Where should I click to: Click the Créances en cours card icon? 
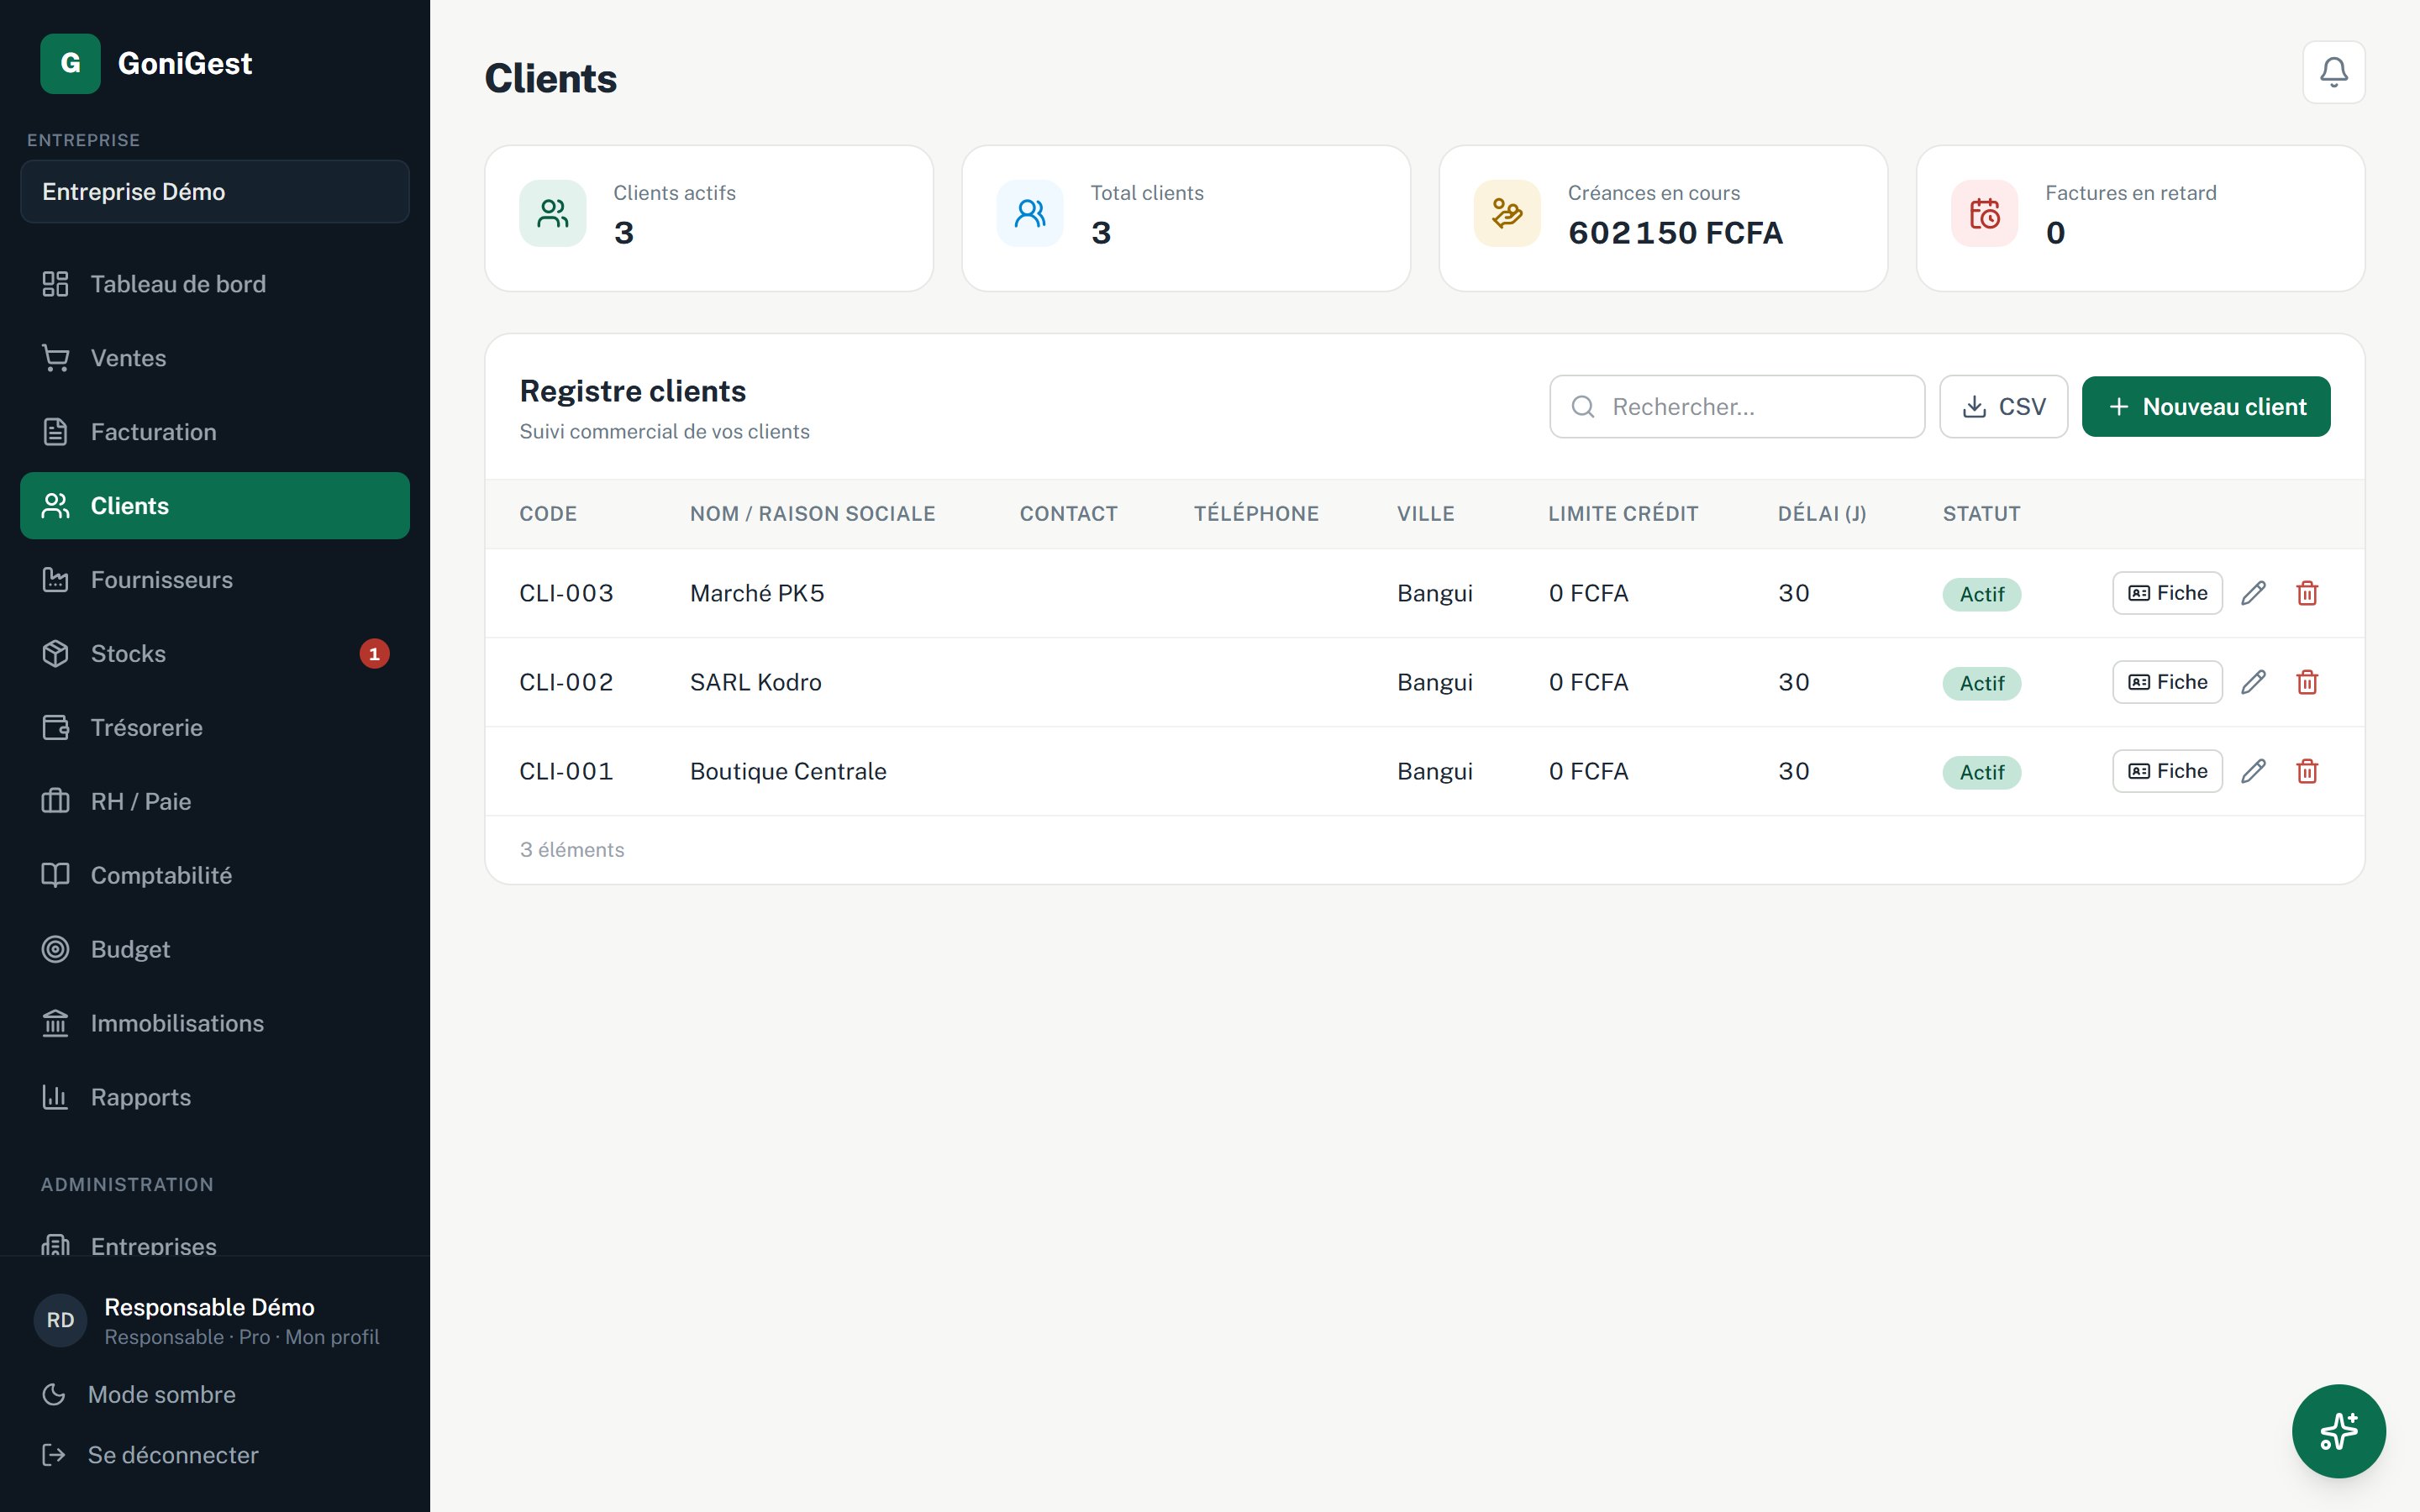tap(1507, 213)
